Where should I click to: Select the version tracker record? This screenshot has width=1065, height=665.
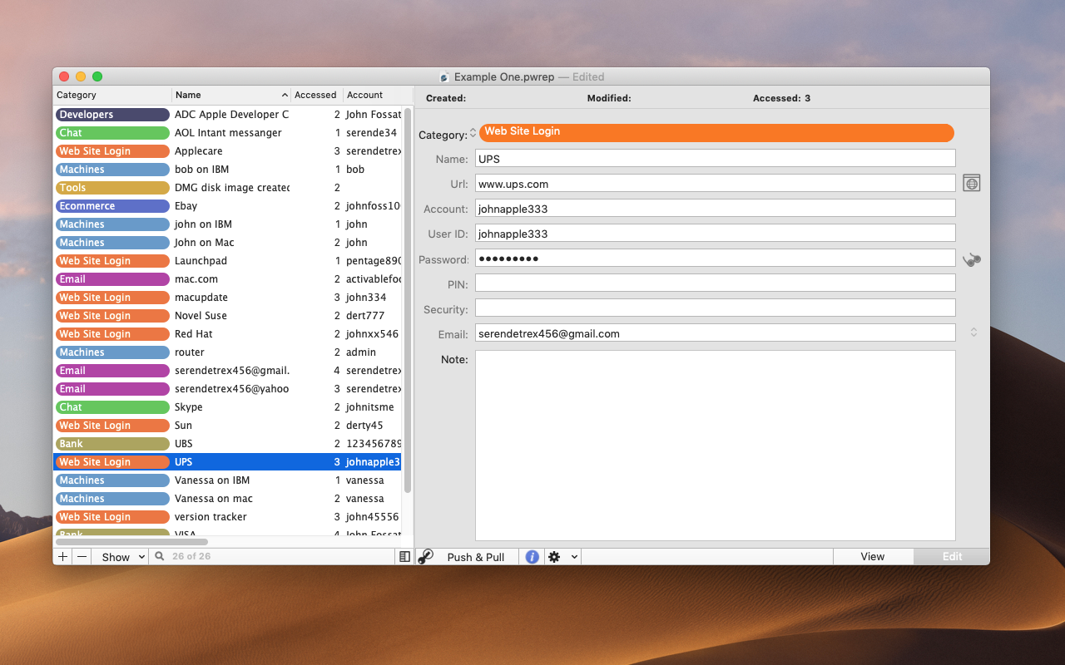pyautogui.click(x=228, y=517)
